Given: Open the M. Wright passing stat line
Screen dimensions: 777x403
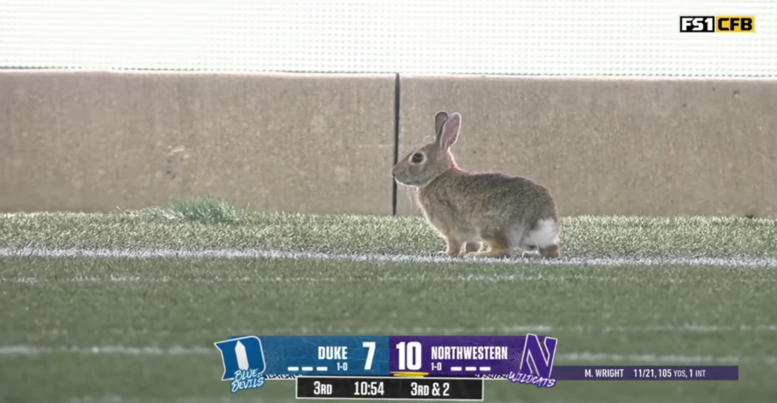Looking at the screenshot, I should click(645, 373).
